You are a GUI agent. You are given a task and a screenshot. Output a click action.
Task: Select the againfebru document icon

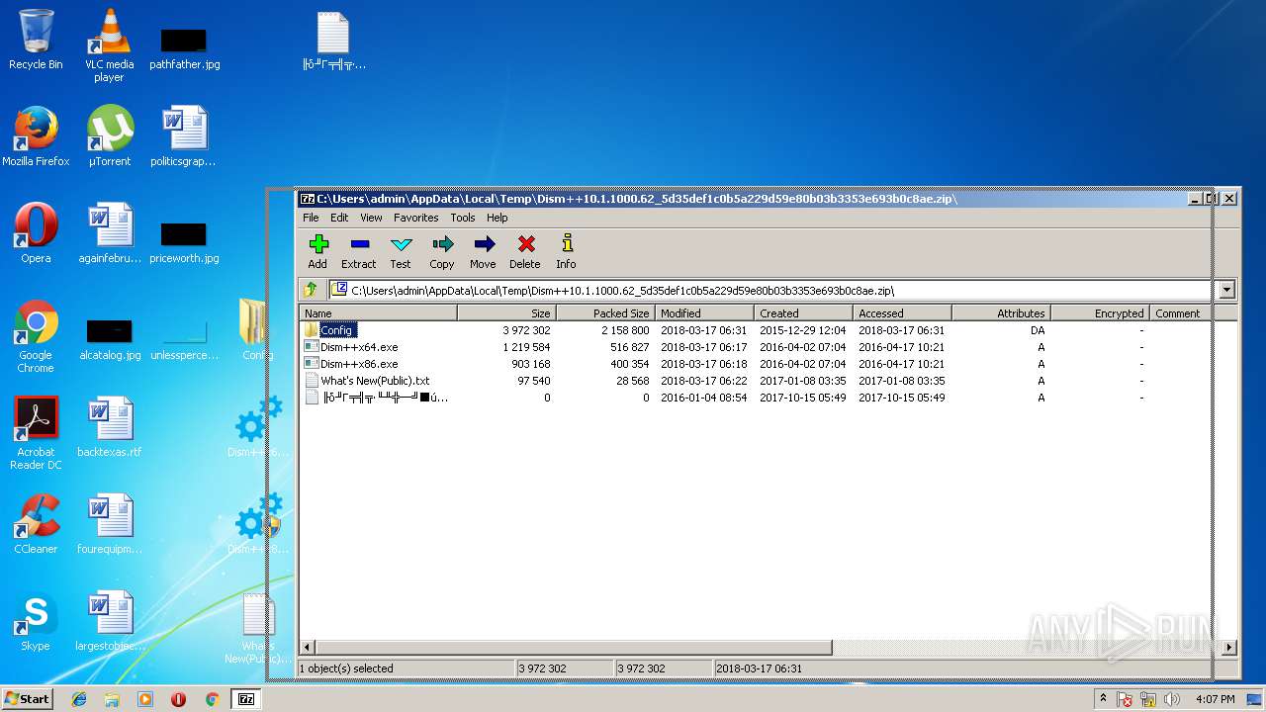point(109,232)
